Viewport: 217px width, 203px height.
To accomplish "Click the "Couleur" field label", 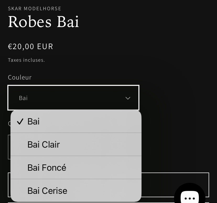I will (x=20, y=77).
